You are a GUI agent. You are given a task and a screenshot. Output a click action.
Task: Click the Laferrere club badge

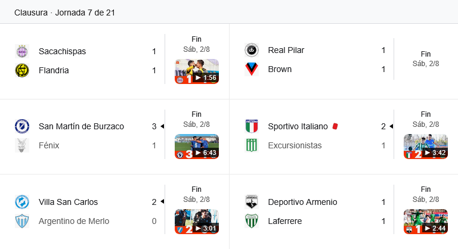252,221
